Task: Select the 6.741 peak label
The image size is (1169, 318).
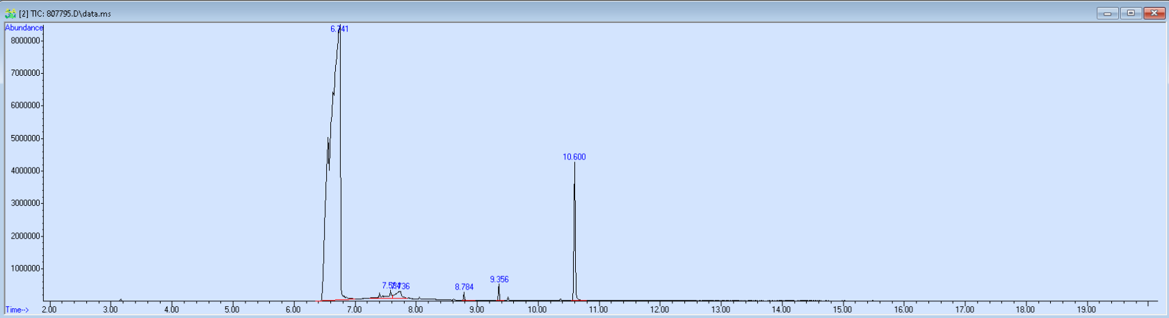Action: click(x=339, y=29)
